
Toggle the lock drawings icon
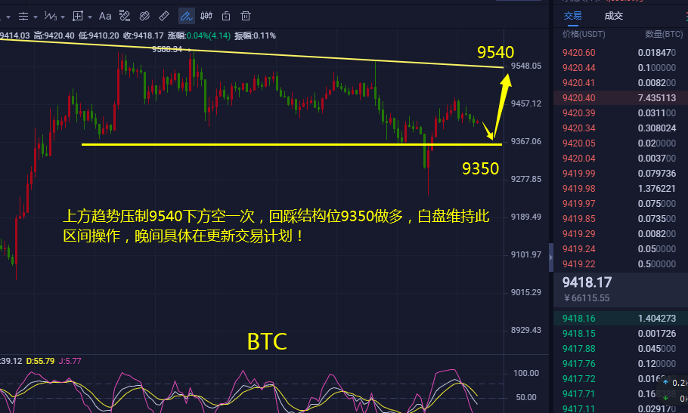[x=226, y=16]
